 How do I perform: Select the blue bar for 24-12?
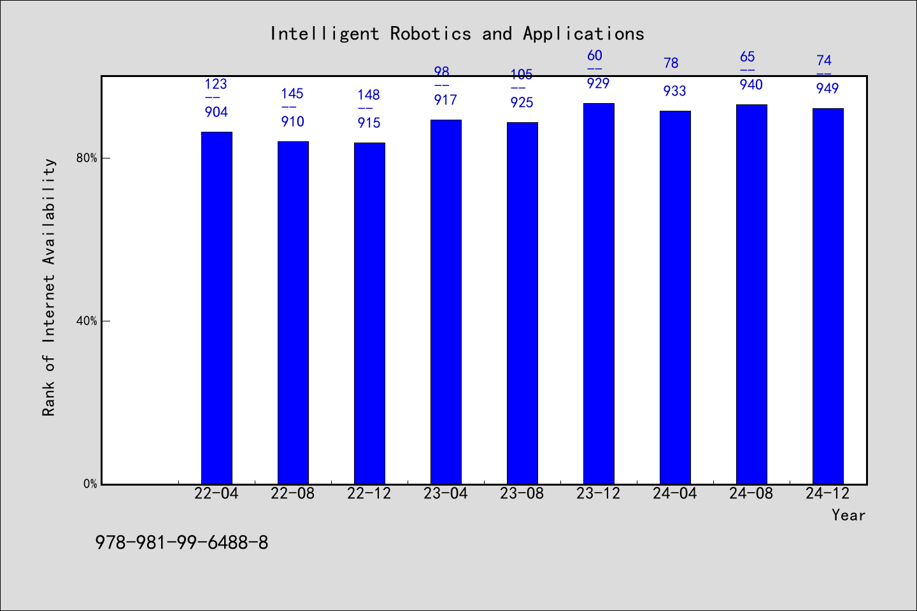tap(828, 296)
